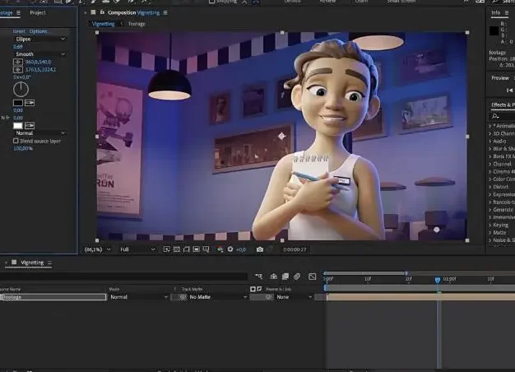Screen dimensions: 515x372
Task: Expand the Keying effects category
Action: point(500,224)
